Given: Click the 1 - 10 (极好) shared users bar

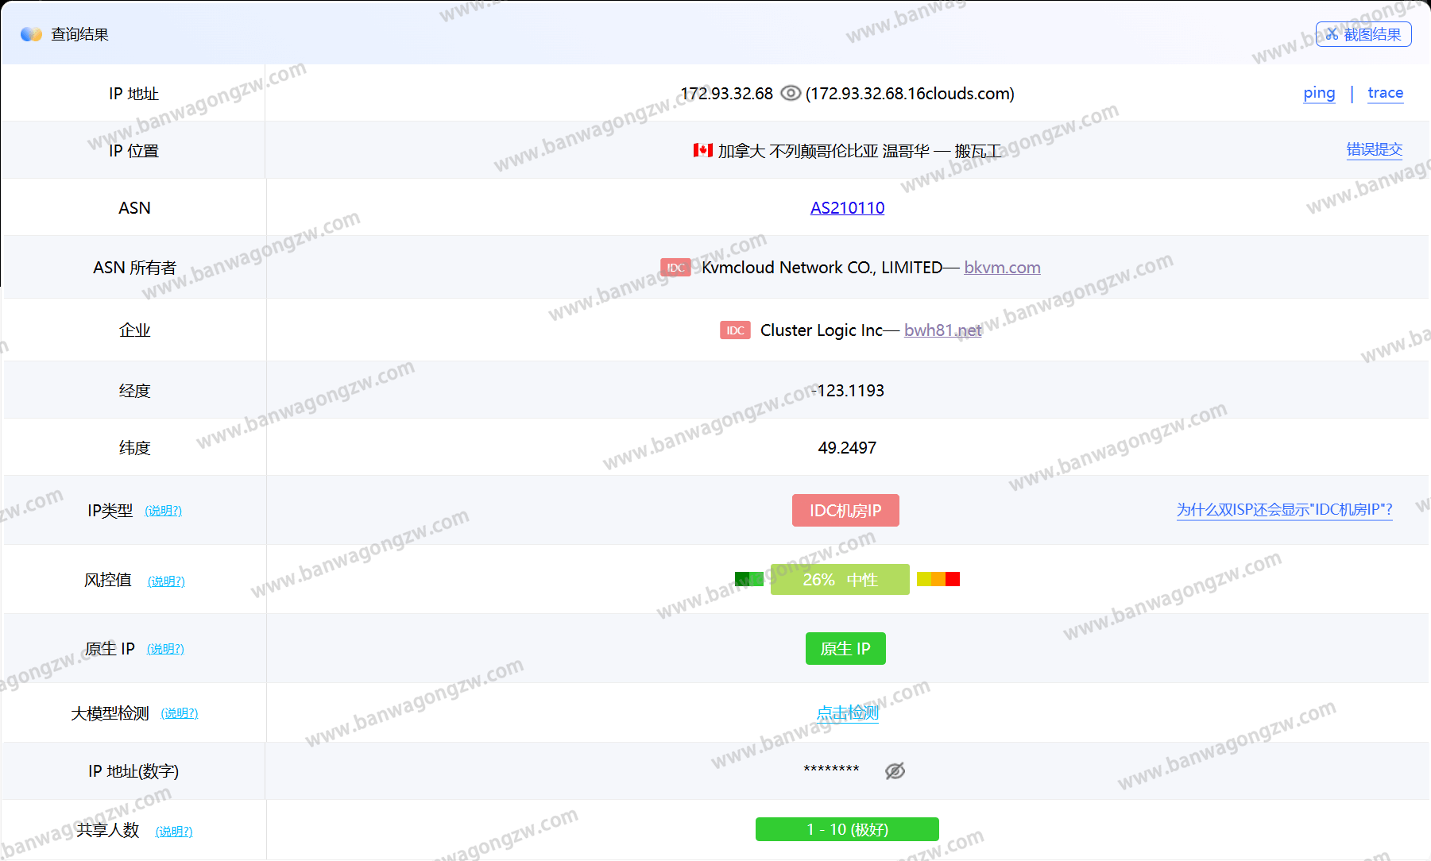Looking at the screenshot, I should (847, 829).
